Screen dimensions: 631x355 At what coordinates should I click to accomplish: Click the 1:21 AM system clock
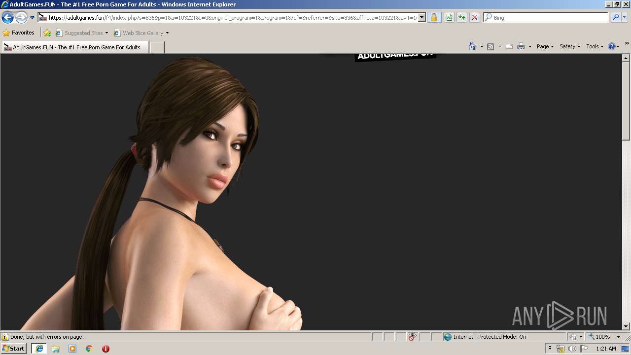click(606, 349)
